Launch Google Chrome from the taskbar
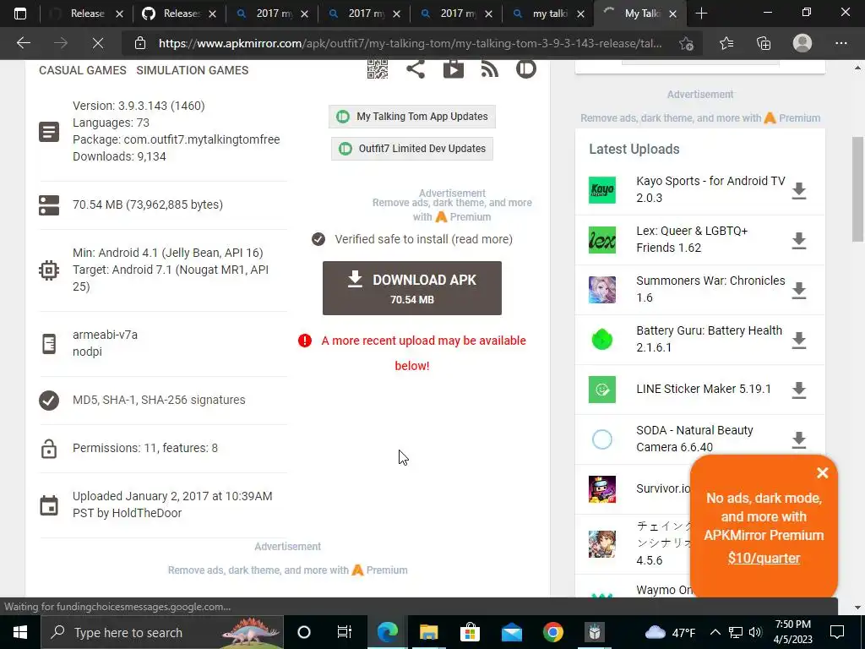865x649 pixels. (x=552, y=632)
